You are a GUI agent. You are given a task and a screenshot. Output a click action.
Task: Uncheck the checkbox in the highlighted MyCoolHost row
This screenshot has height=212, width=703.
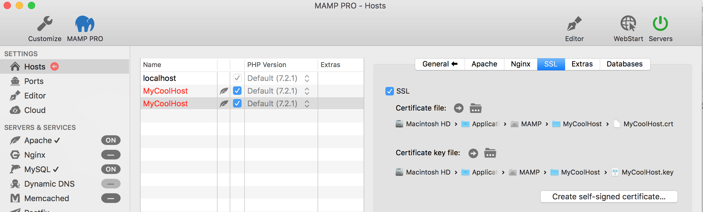237,104
